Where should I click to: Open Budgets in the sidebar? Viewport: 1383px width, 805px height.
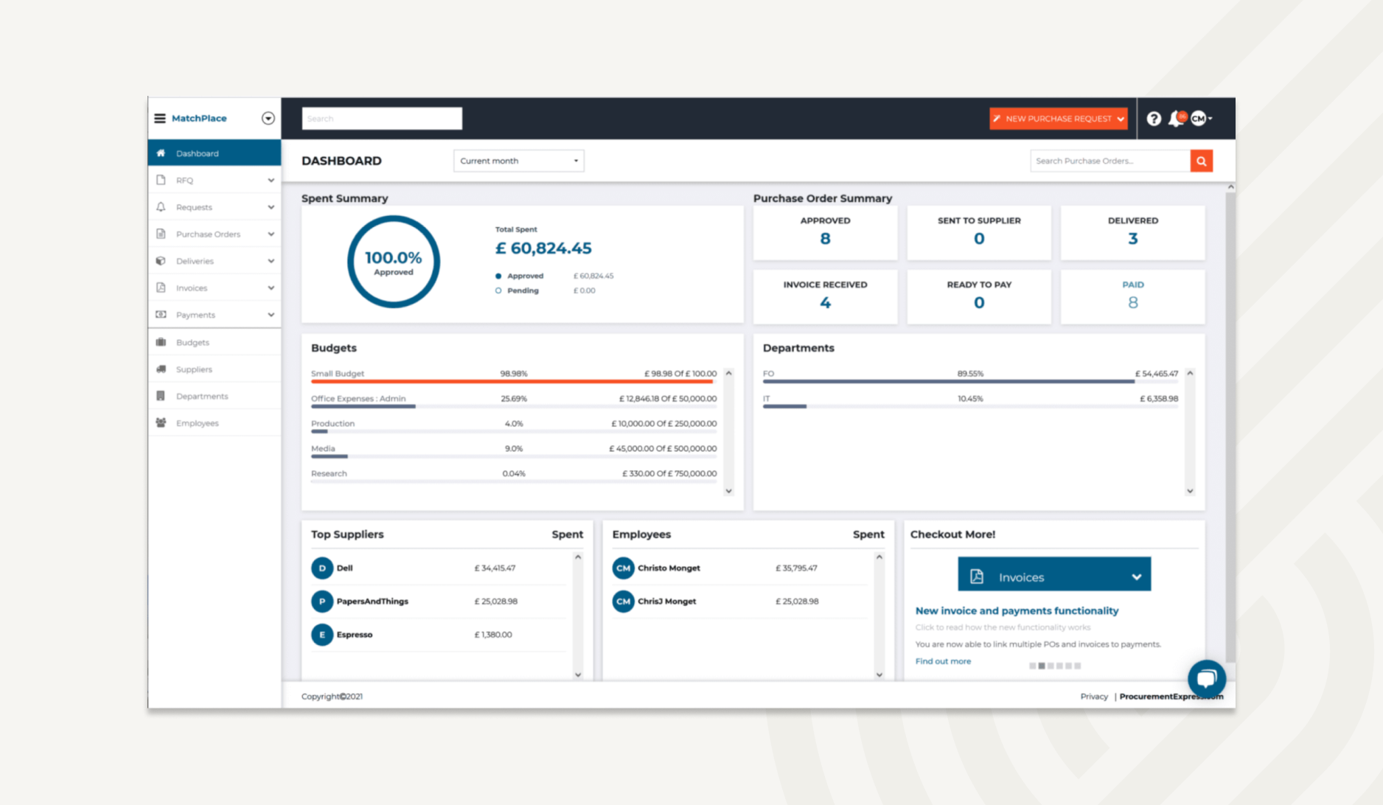215,342
